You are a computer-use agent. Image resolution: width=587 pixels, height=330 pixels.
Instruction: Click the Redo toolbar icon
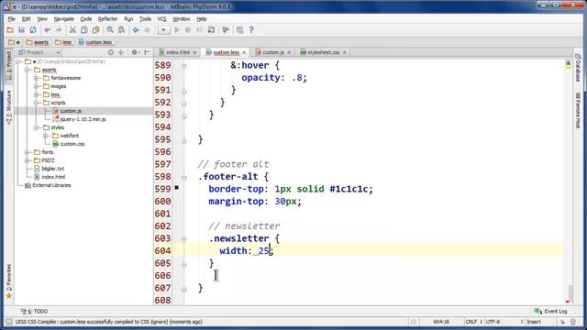(x=59, y=30)
